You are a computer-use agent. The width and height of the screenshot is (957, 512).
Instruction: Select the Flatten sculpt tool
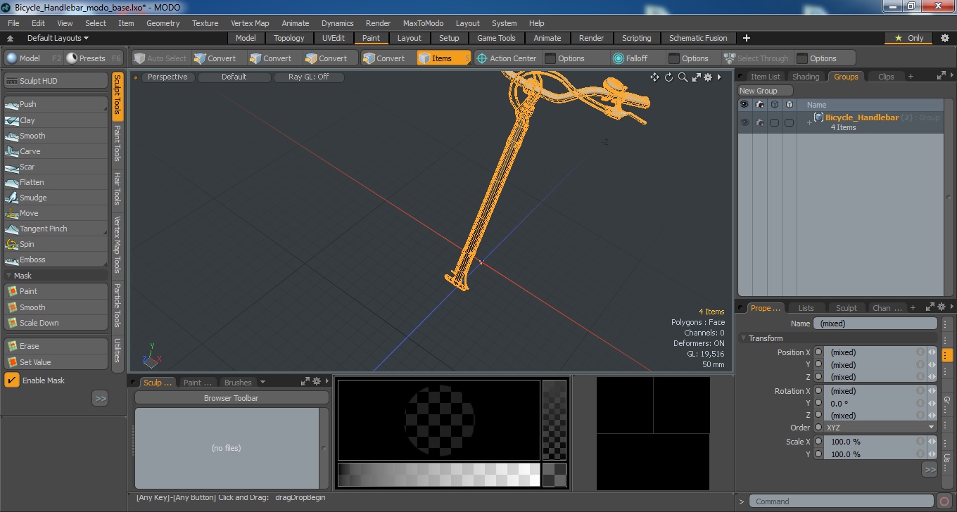[x=56, y=182]
